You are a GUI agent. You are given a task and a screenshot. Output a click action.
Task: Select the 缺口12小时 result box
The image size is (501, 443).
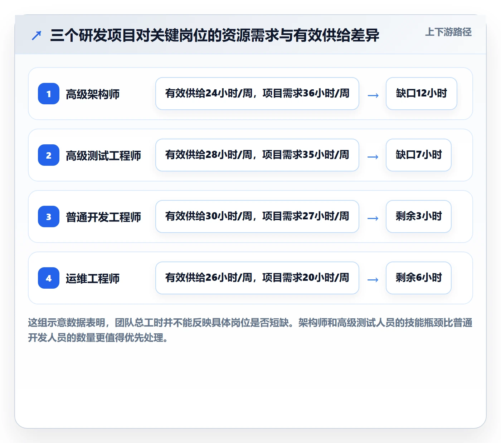(422, 94)
